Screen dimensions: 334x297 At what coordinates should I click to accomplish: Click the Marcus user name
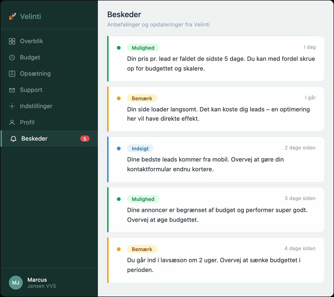pyautogui.click(x=37, y=280)
